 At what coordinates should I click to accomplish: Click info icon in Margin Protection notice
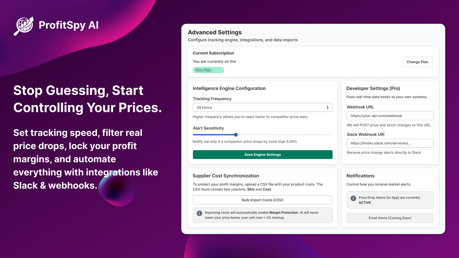199,213
